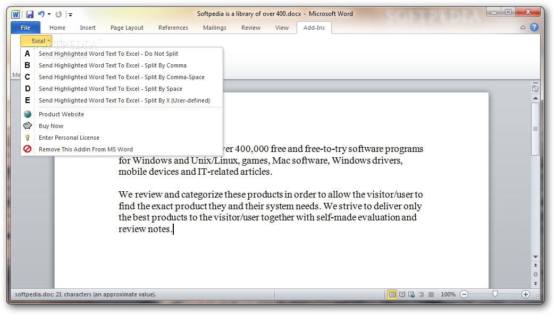This screenshot has height=315, width=555.
Task: Click the key icon beside Enter Personal License
Action: click(x=27, y=138)
